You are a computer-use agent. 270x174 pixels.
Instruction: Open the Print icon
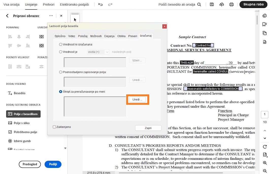coord(231,4)
